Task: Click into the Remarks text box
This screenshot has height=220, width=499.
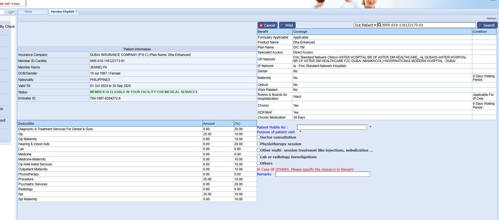Action: point(323,174)
